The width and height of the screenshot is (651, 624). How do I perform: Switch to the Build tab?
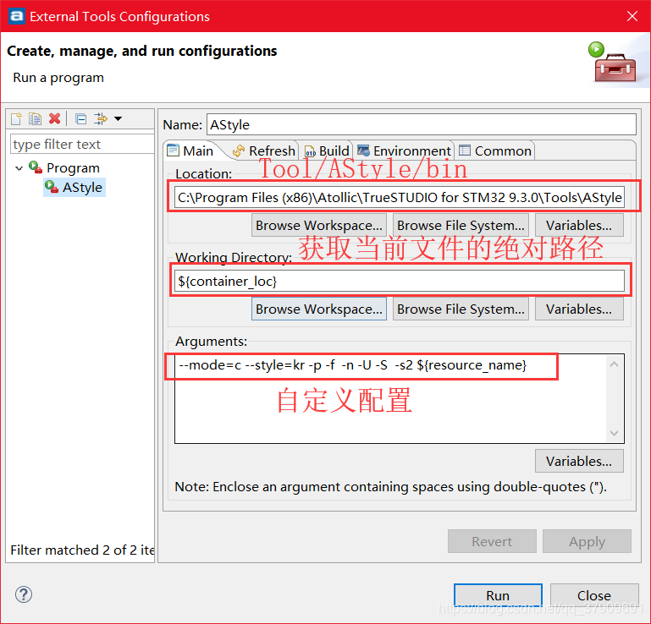coord(327,151)
